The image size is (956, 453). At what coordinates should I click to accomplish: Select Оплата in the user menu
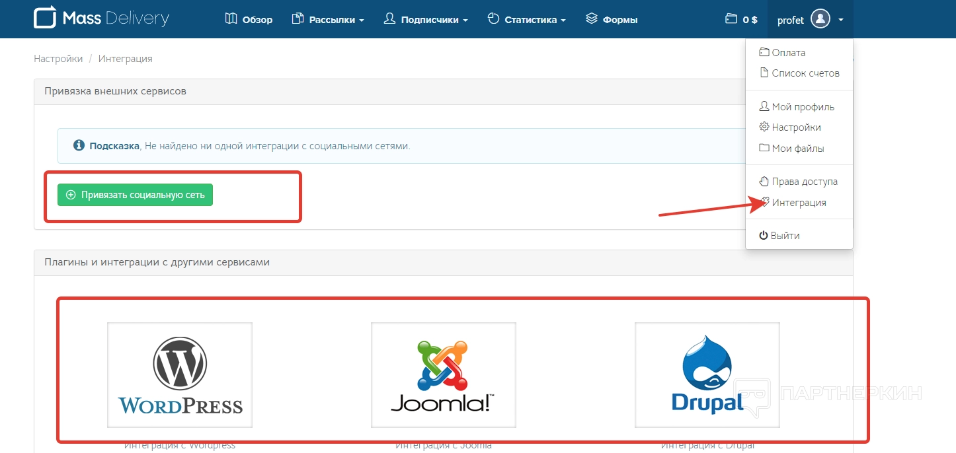pyautogui.click(x=788, y=53)
